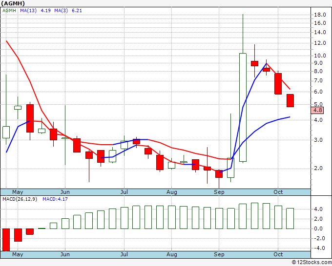
Task: Click the tall green mid-September candlestick
Action: coord(243,107)
